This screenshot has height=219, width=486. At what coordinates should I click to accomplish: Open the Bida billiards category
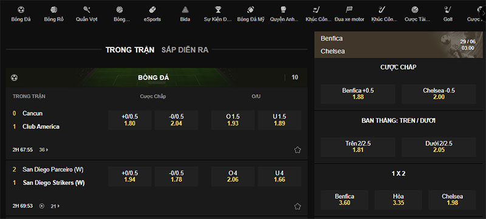point(185,14)
